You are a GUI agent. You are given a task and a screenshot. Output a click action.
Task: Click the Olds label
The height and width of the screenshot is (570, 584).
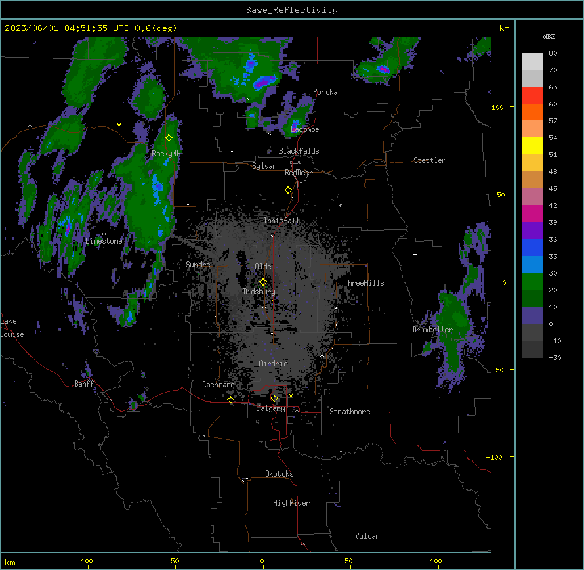[x=263, y=267]
